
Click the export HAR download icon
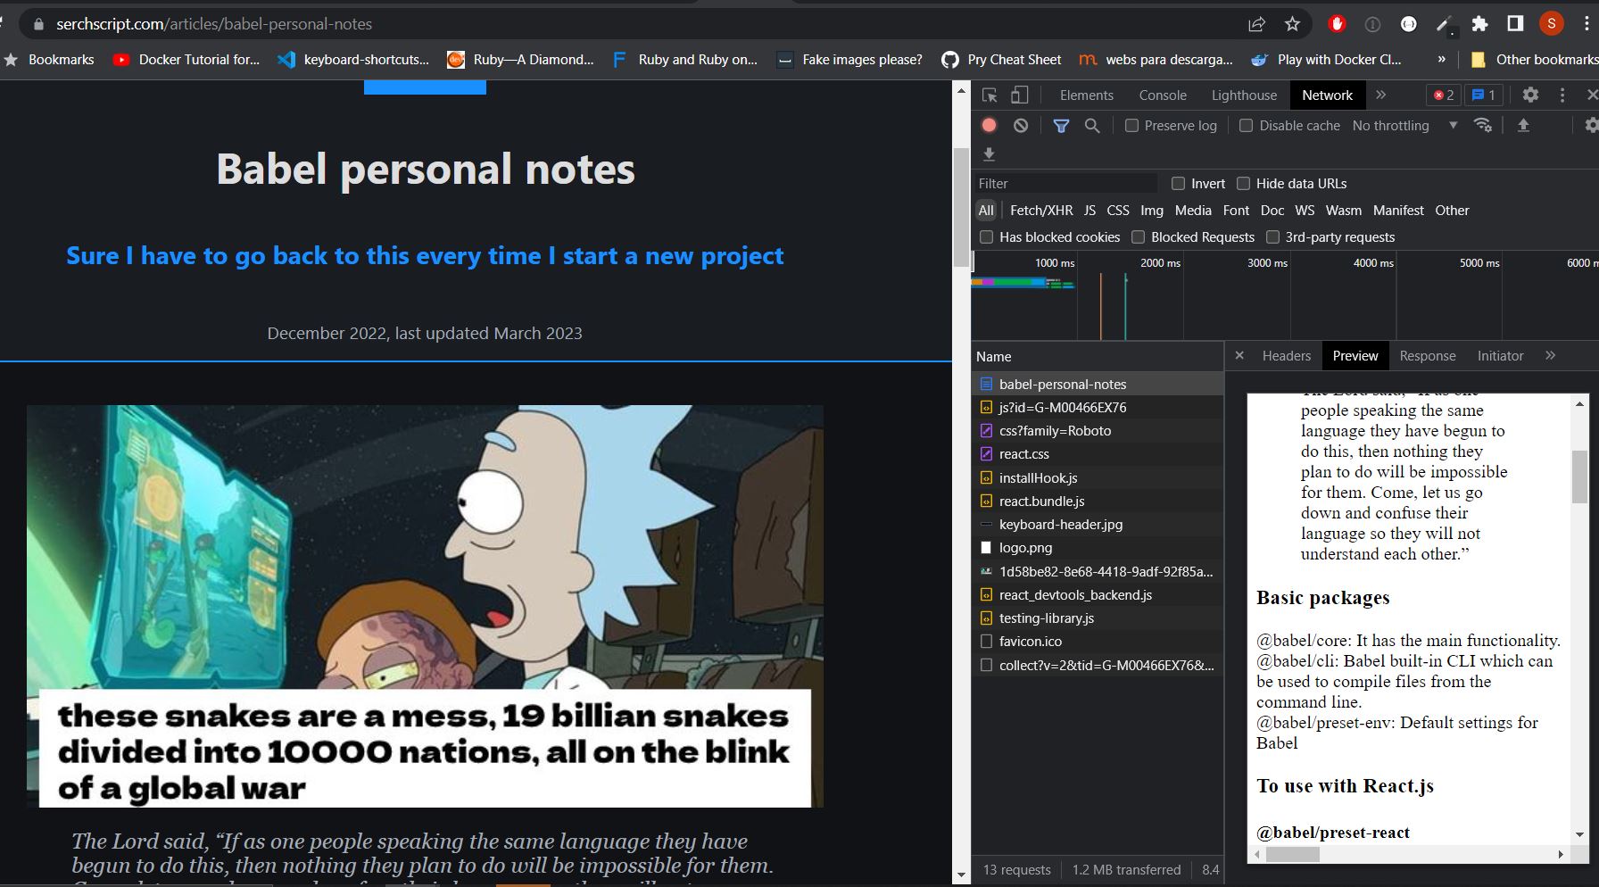(989, 154)
